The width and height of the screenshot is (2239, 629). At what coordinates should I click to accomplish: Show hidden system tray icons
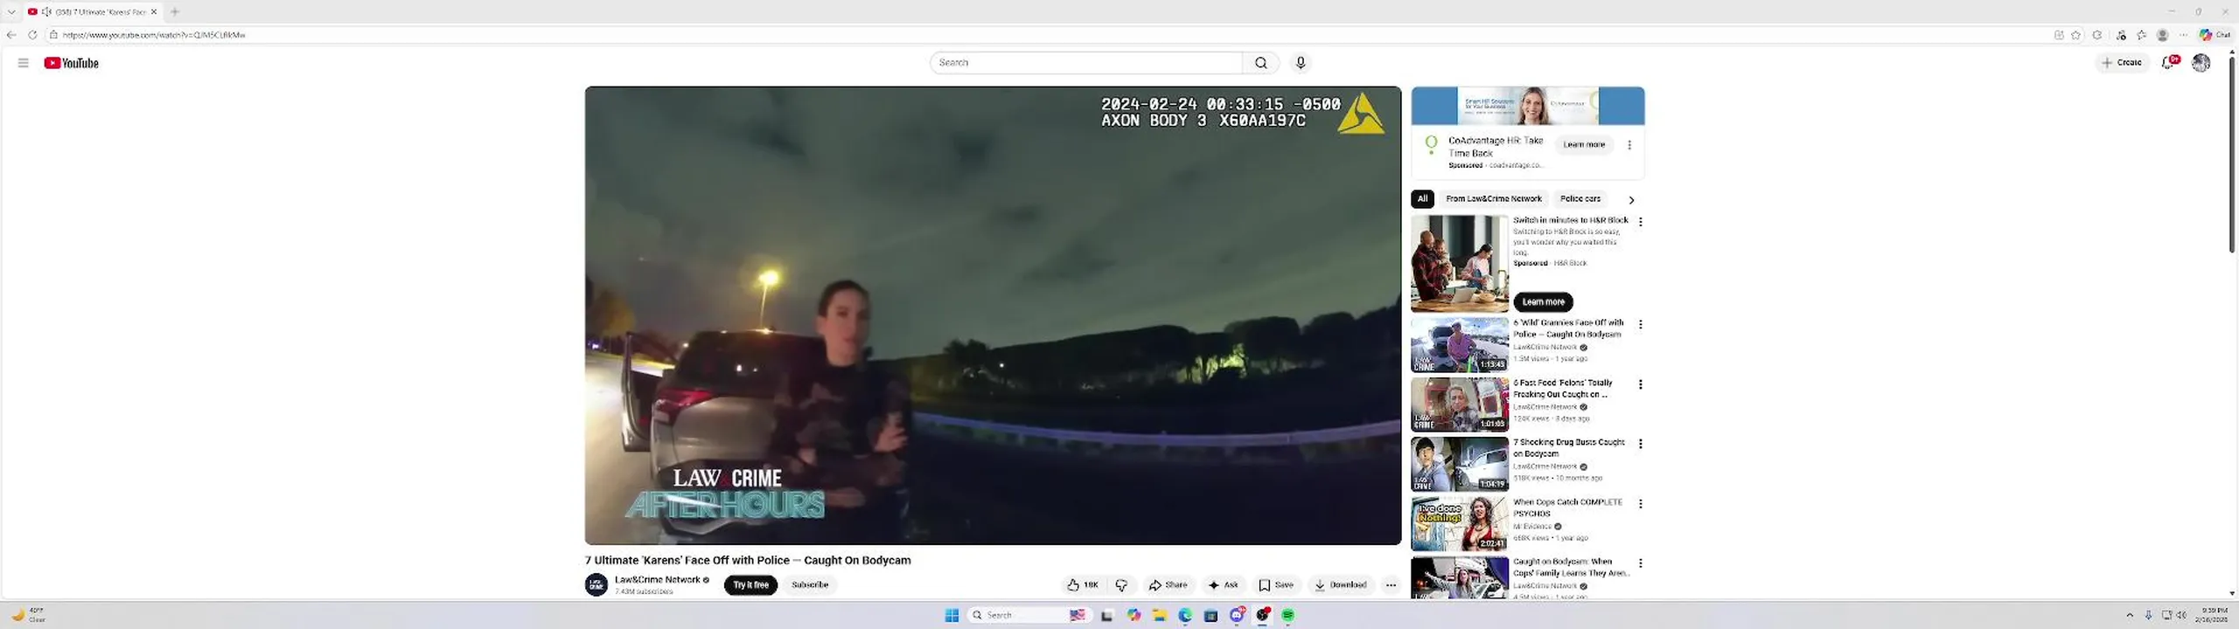click(x=2130, y=615)
